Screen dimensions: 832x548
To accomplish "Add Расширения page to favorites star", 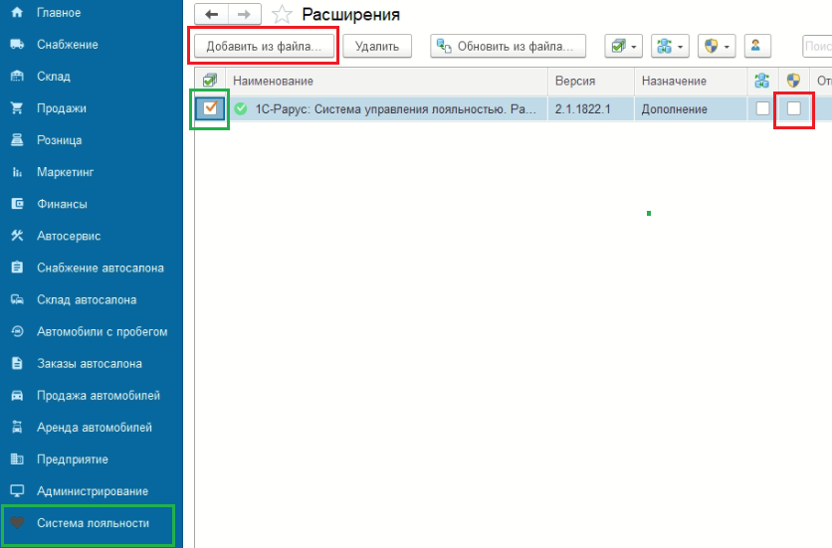I will (x=282, y=15).
